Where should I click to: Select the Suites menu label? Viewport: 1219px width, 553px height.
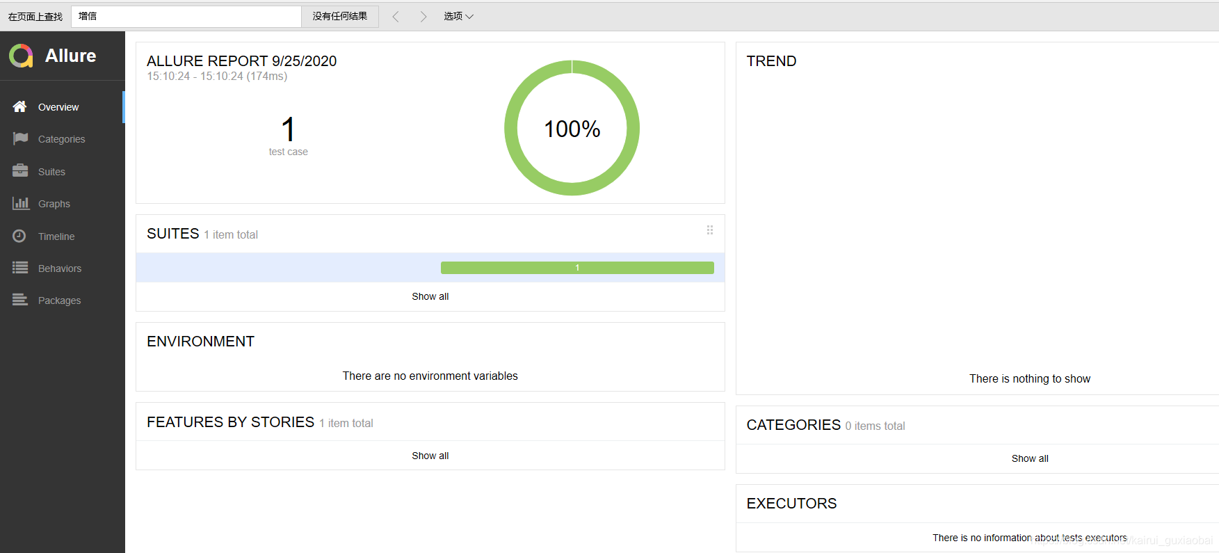[x=51, y=172]
